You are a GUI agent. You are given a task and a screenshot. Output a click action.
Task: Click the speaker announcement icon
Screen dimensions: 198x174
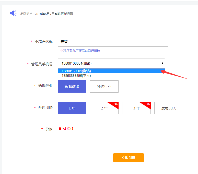13,13
